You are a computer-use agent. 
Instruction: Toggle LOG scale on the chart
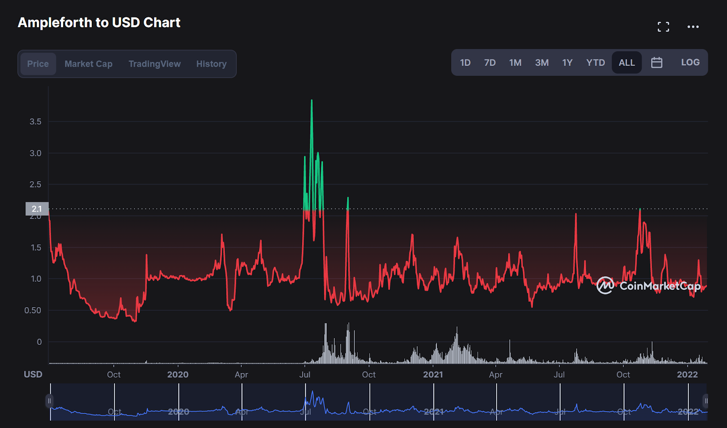click(690, 62)
